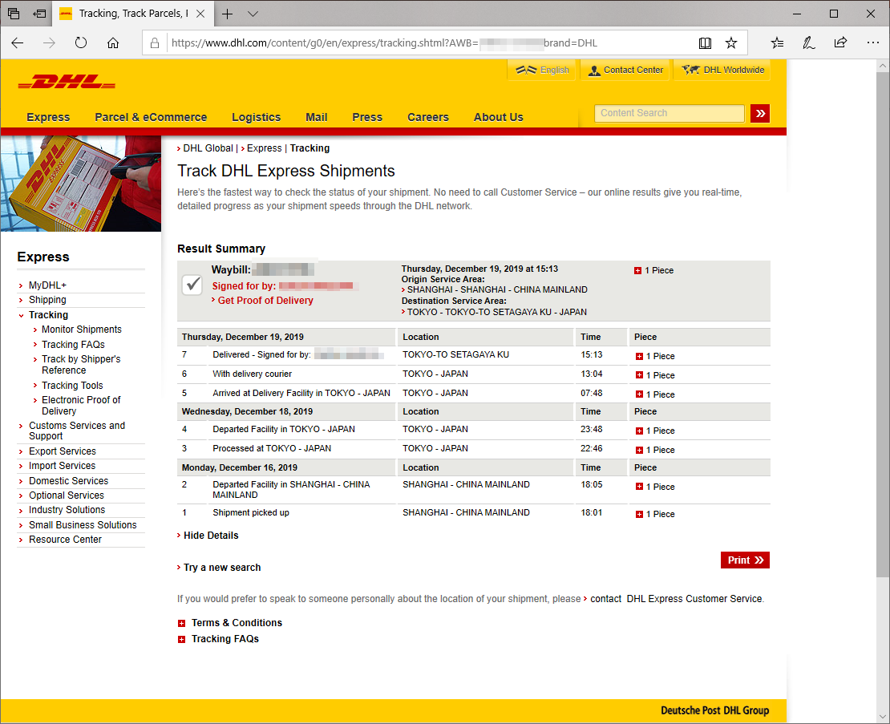Click the browser back arrow
The width and height of the screenshot is (890, 724).
(18, 42)
